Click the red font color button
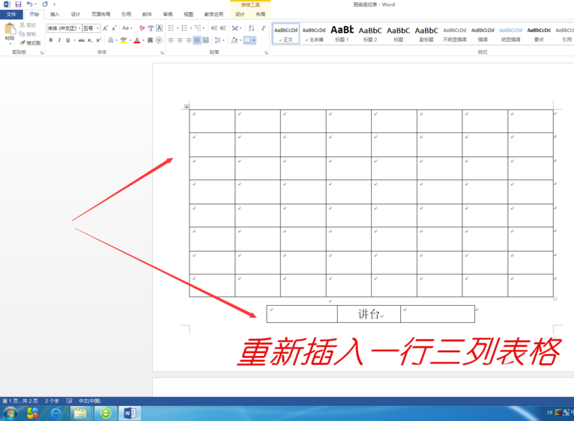This screenshot has width=574, height=421. coord(137,40)
